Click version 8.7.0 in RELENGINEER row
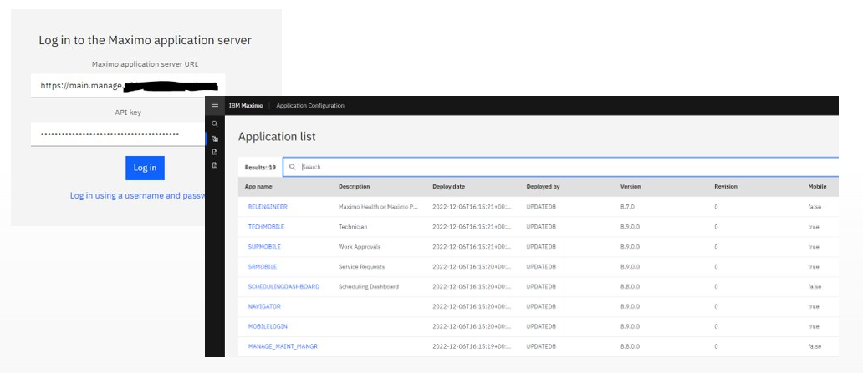This screenshot has height=373, width=863. pyautogui.click(x=627, y=207)
